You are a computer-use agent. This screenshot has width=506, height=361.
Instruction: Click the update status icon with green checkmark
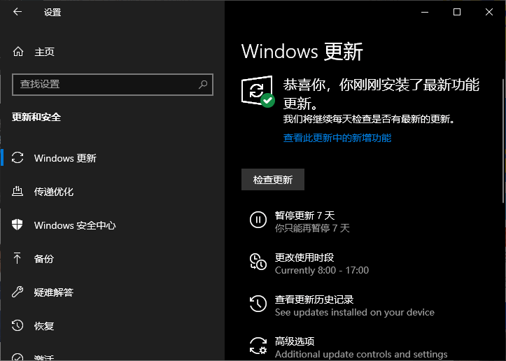point(258,91)
